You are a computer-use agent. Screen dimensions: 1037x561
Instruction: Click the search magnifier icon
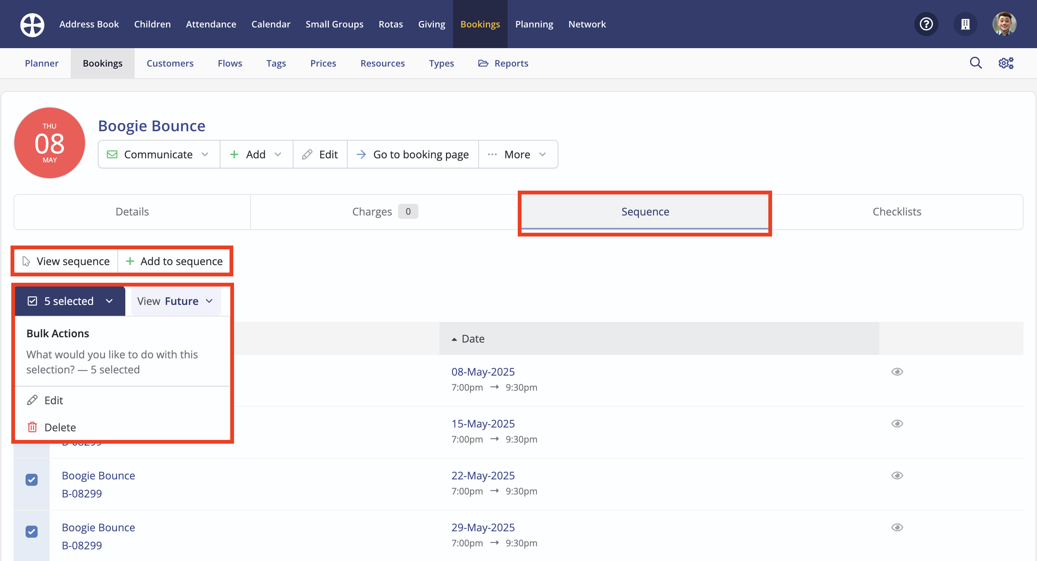coord(975,63)
